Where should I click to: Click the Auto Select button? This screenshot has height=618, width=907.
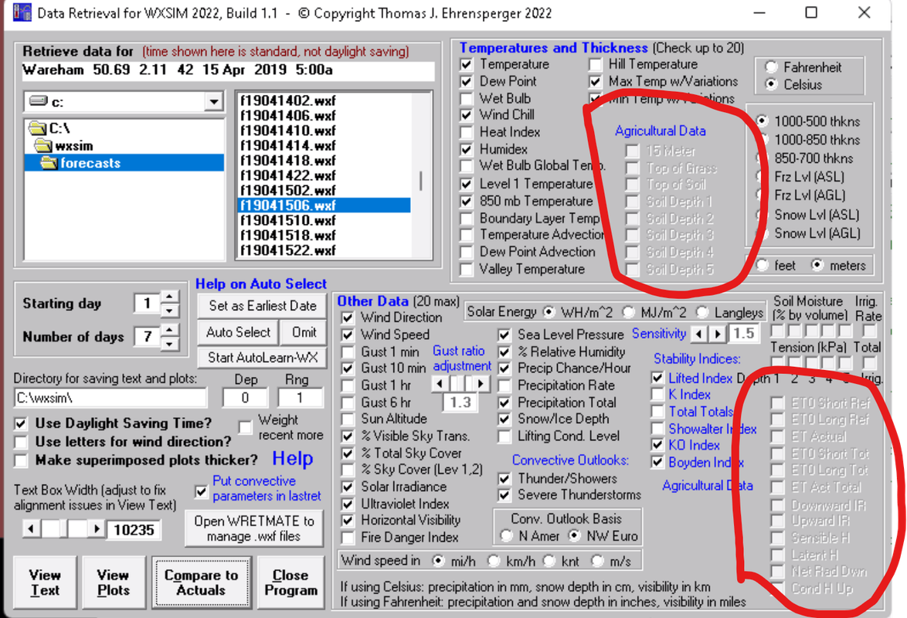pos(238,332)
